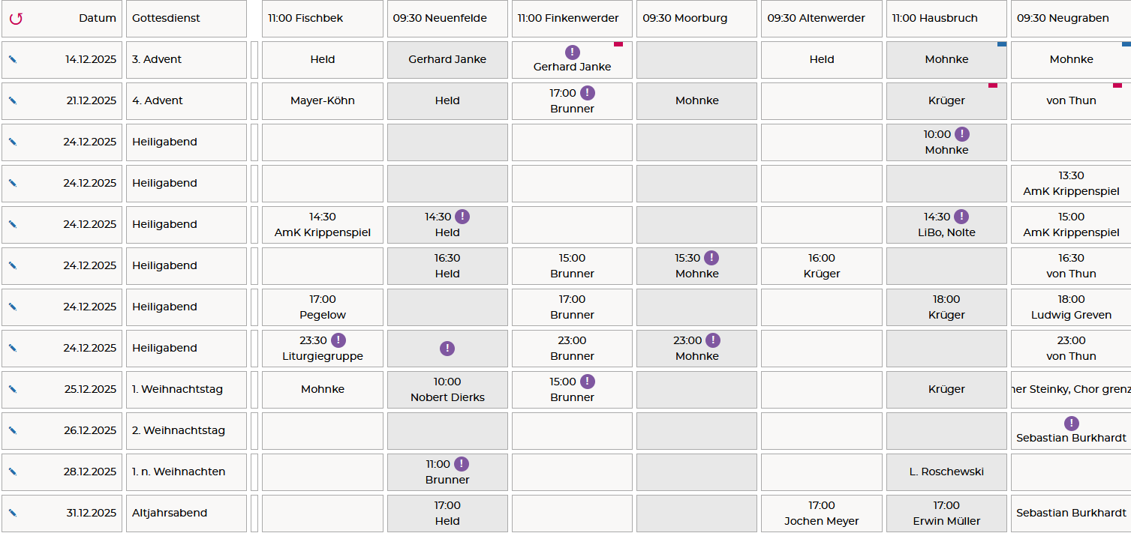Click blue marker on Hausbruch Mohnke cell

[1002, 44]
